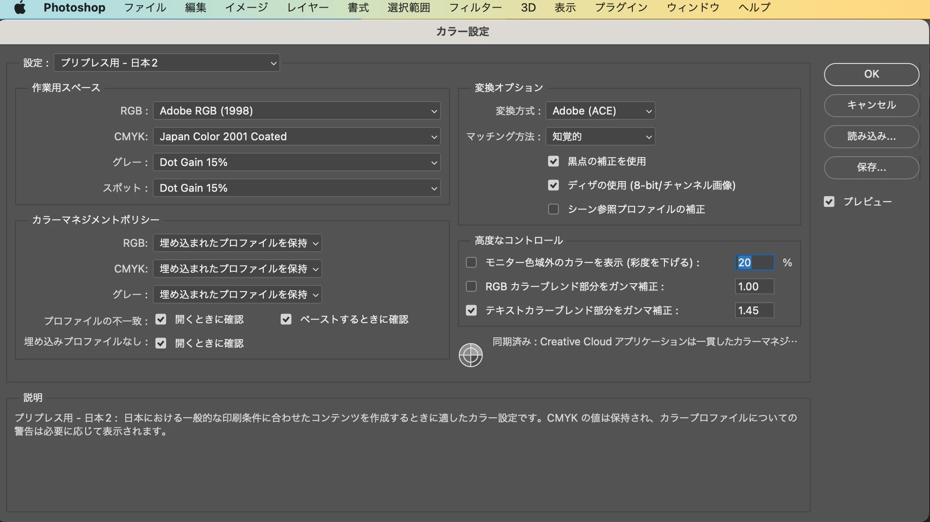This screenshot has height=522, width=930.
Task: Toggle ペーストするときに確認 checkbox
Action: (286, 319)
